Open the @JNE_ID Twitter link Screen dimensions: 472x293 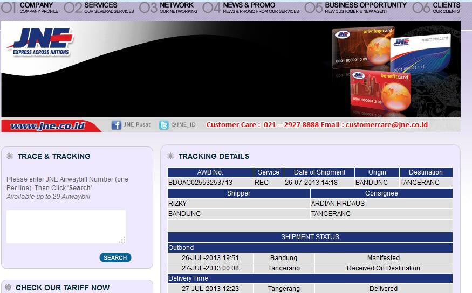point(183,125)
